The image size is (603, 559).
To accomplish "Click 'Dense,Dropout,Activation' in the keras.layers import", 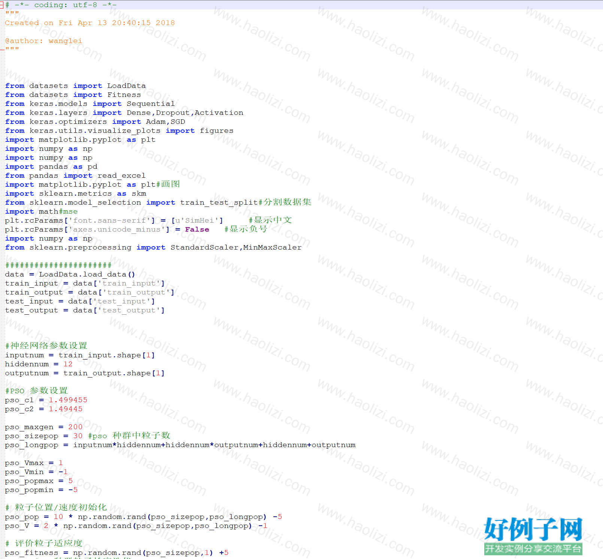I will (x=185, y=113).
